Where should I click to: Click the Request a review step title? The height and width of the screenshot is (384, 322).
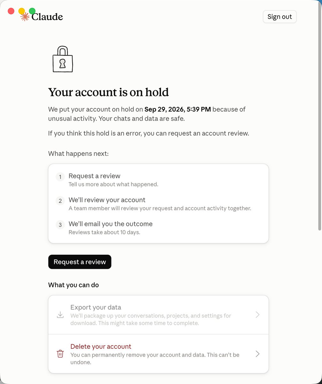click(95, 176)
